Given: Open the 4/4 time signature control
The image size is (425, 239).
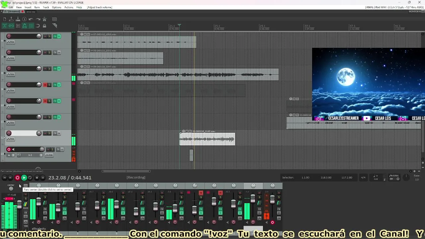Looking at the screenshot, I should 363,178.
